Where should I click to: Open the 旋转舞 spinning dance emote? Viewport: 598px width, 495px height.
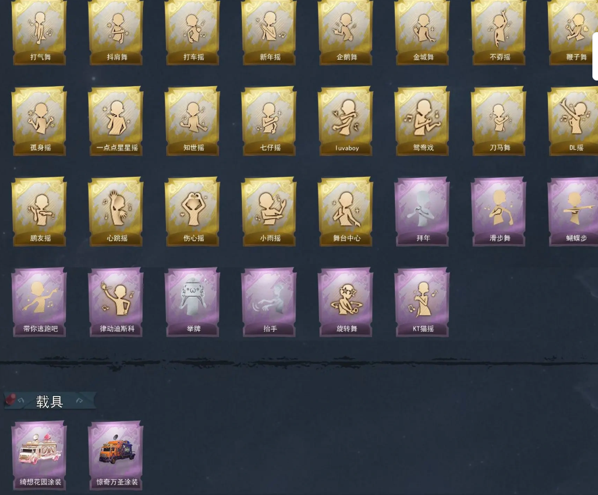(x=346, y=302)
